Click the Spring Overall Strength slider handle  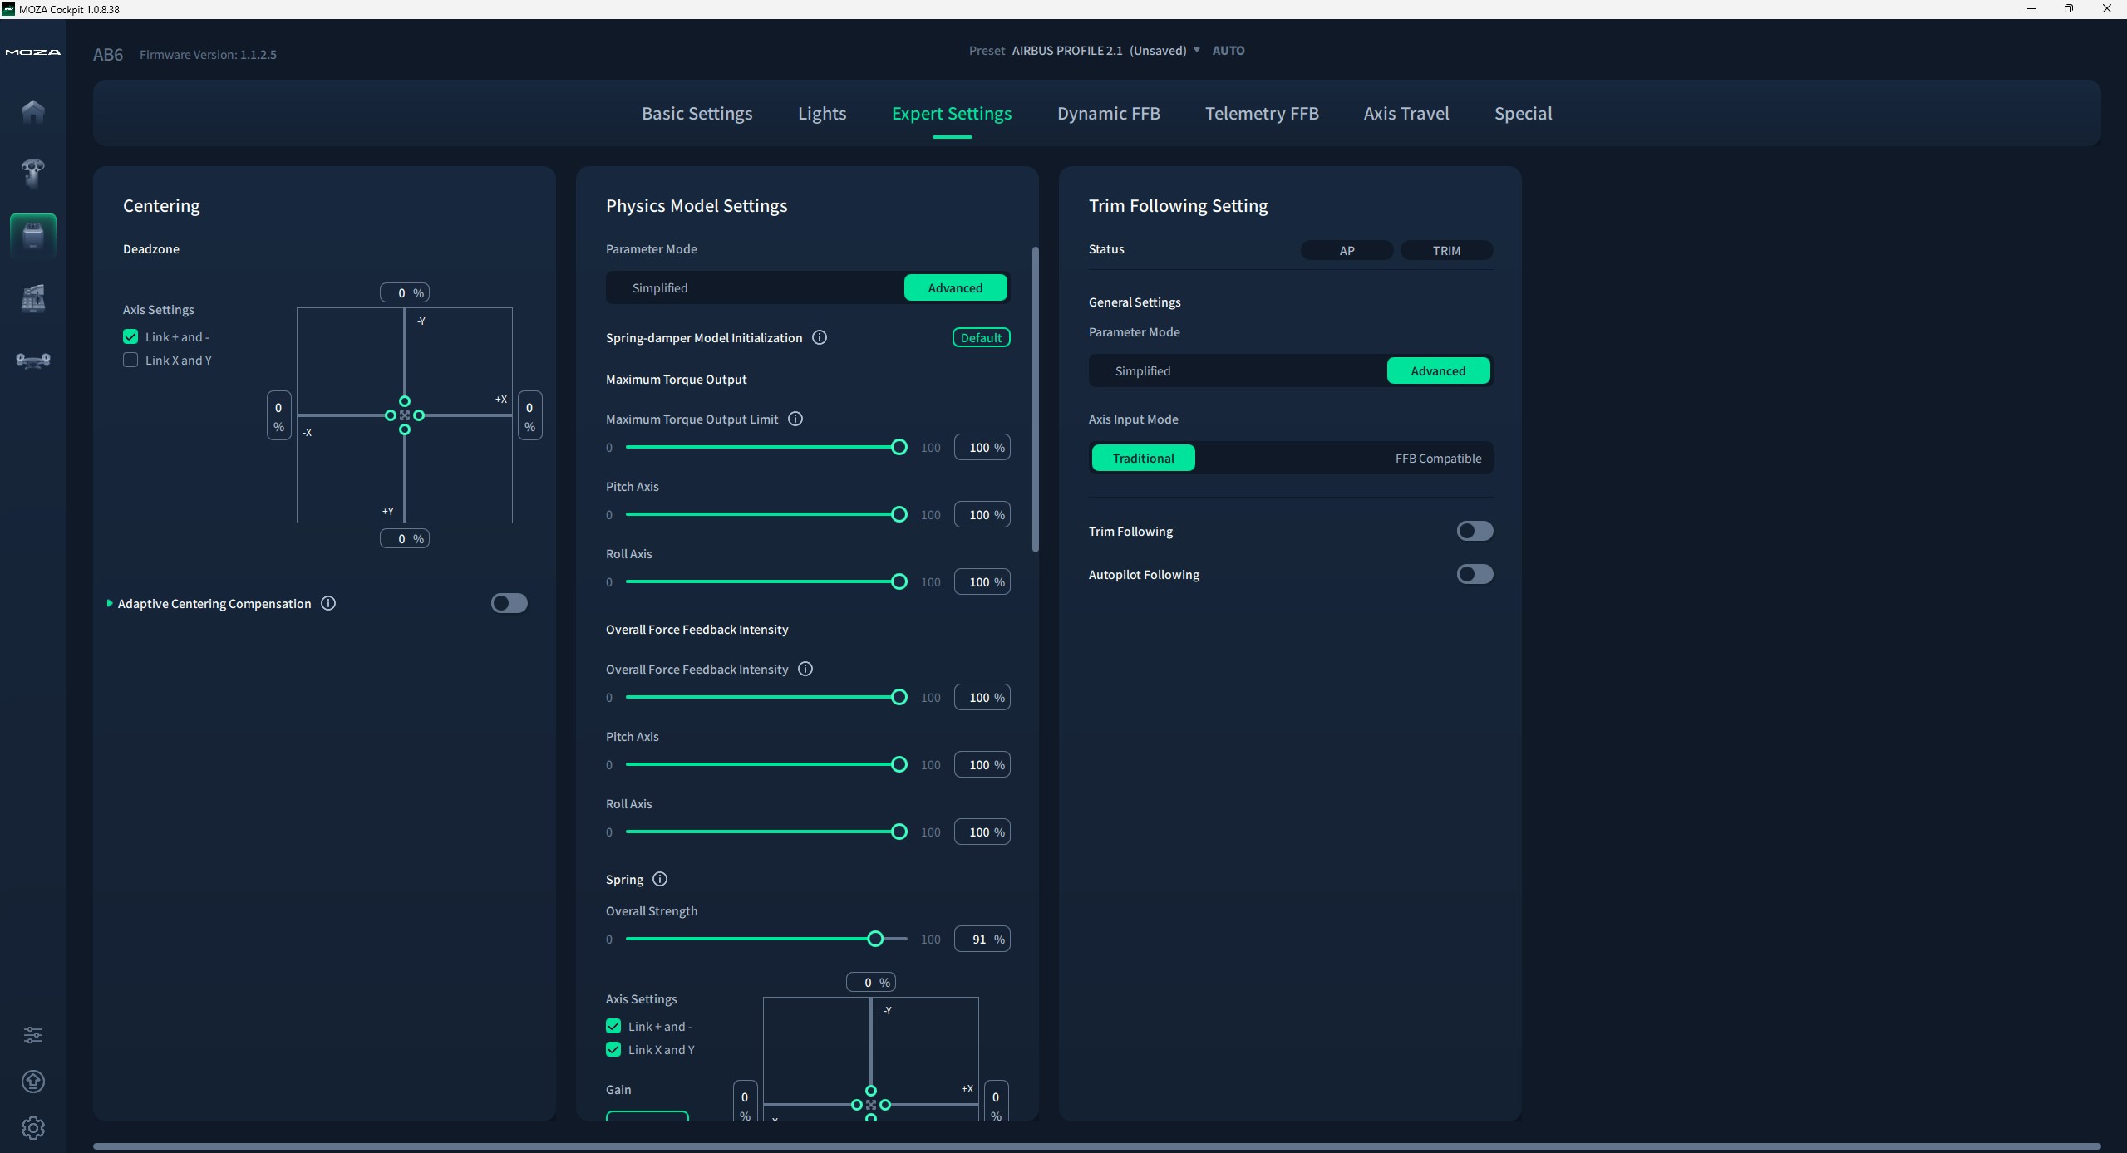[x=875, y=939]
